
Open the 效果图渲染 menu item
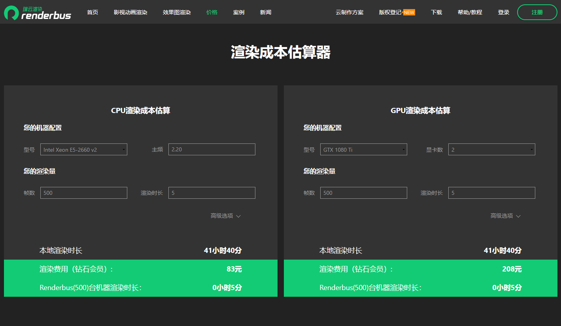177,12
